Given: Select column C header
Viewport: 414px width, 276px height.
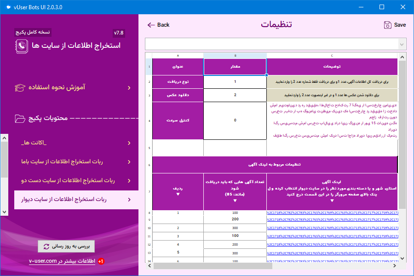Looking at the screenshot, I should coord(332,56).
